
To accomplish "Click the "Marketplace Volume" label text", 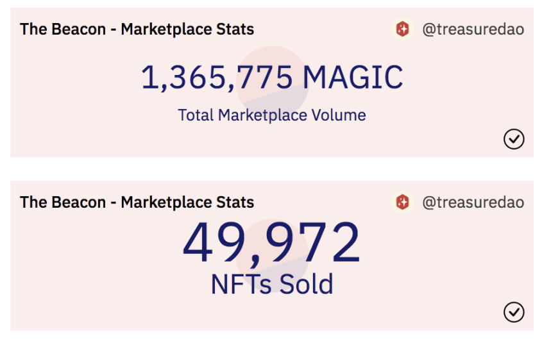I will [x=292, y=115].
